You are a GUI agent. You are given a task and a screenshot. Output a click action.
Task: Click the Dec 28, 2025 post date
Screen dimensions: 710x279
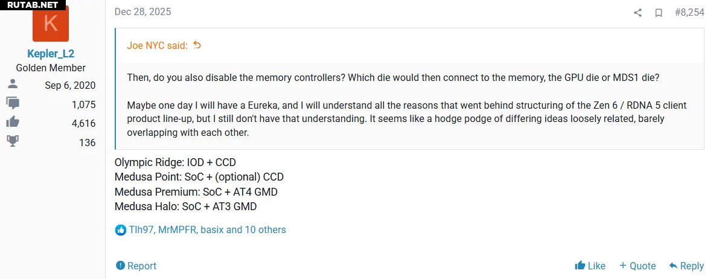point(142,12)
